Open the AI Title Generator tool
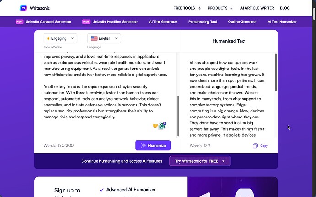 coord(163,22)
